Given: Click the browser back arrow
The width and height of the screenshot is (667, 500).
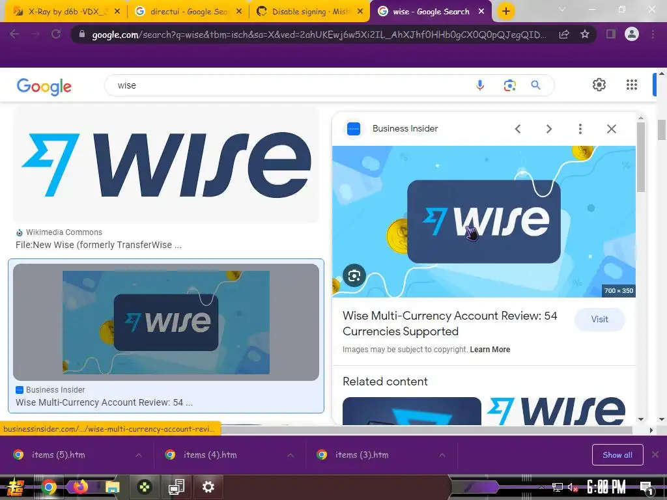Looking at the screenshot, I should tap(14, 34).
